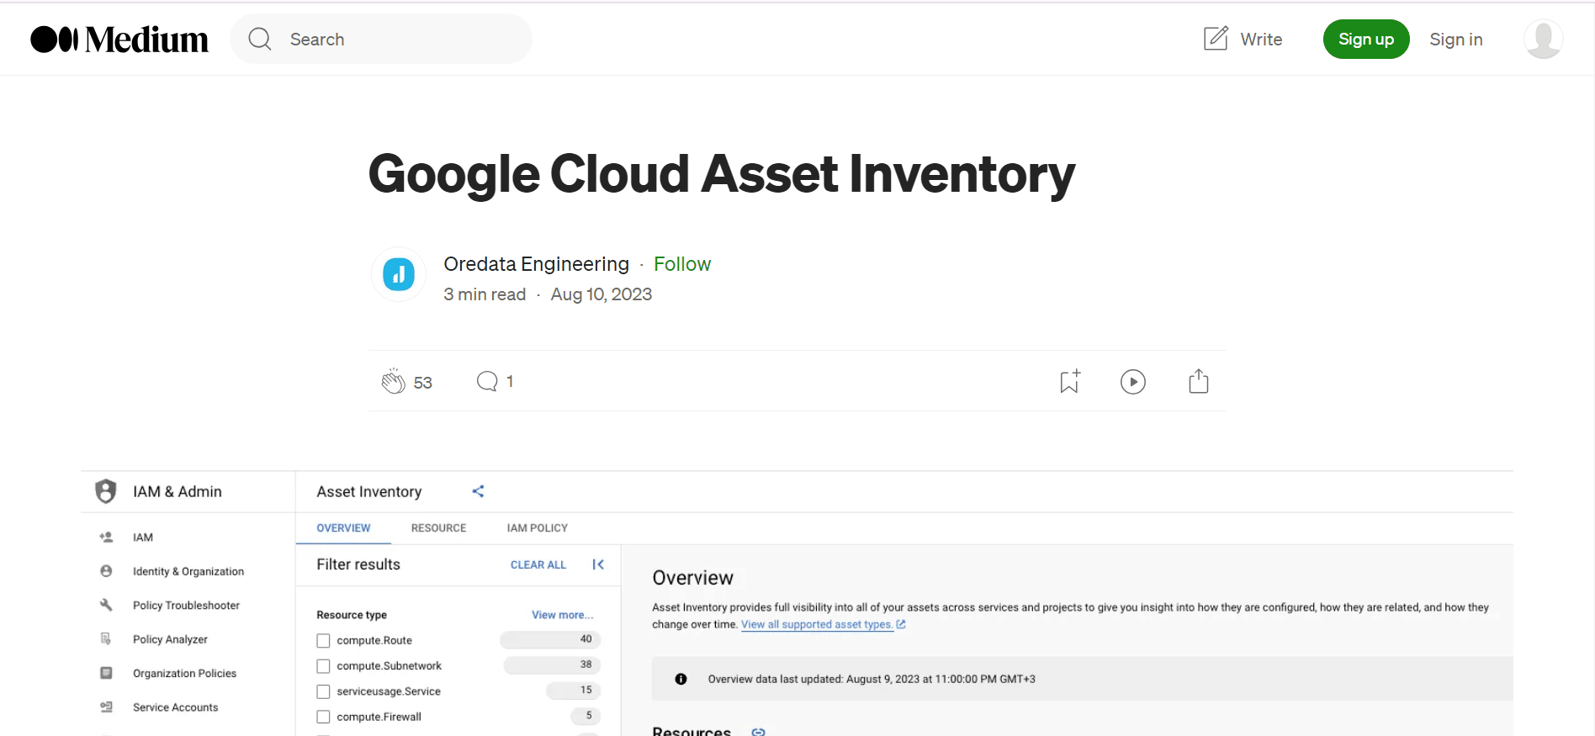This screenshot has height=736, width=1595.
Task: Share the article via share icon
Action: (1199, 381)
